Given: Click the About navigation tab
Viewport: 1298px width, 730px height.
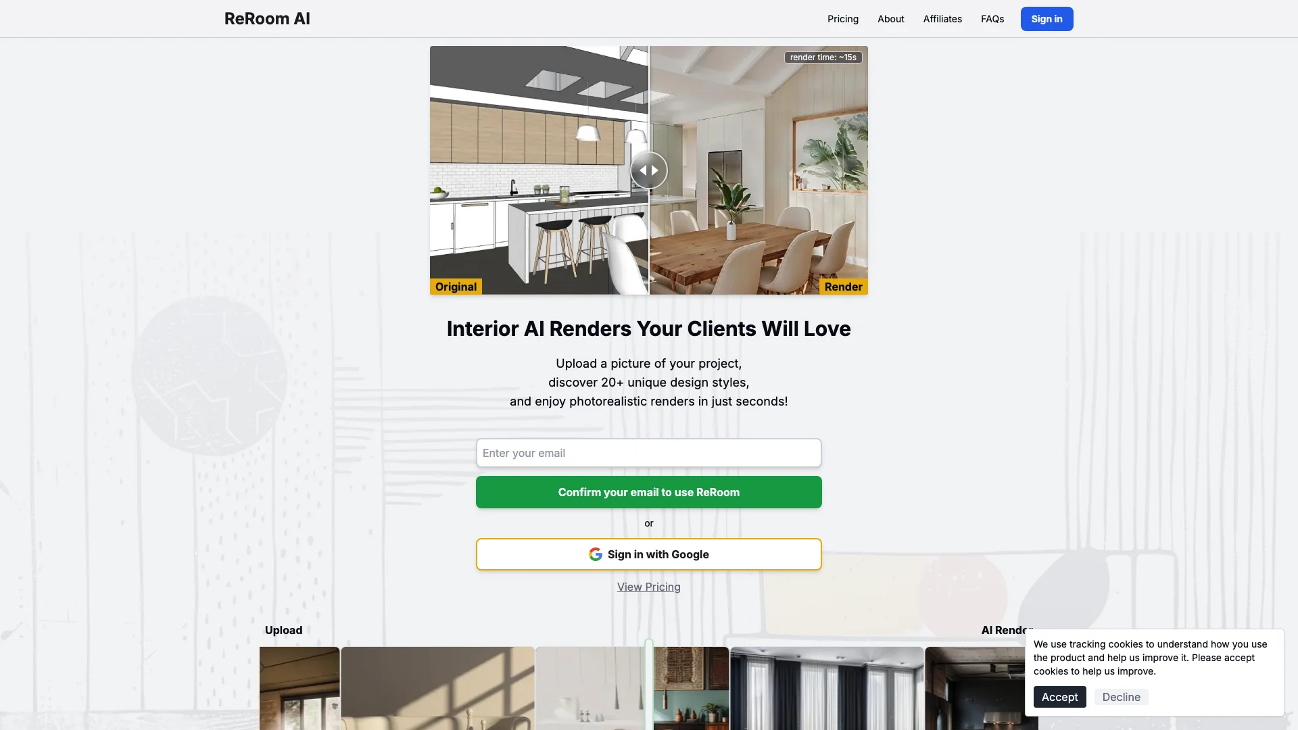Looking at the screenshot, I should click(890, 18).
